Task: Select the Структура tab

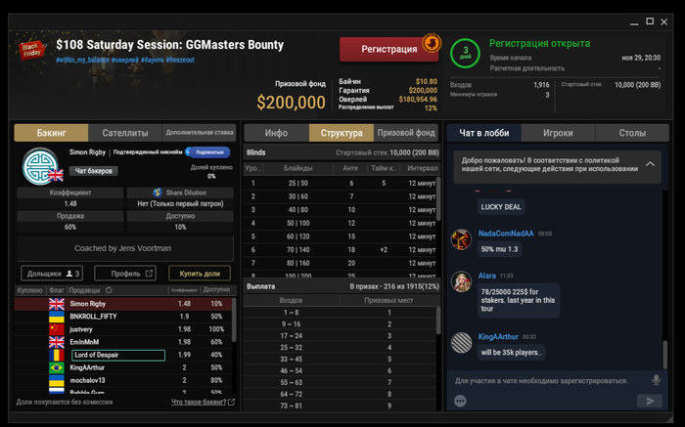Action: pos(342,133)
